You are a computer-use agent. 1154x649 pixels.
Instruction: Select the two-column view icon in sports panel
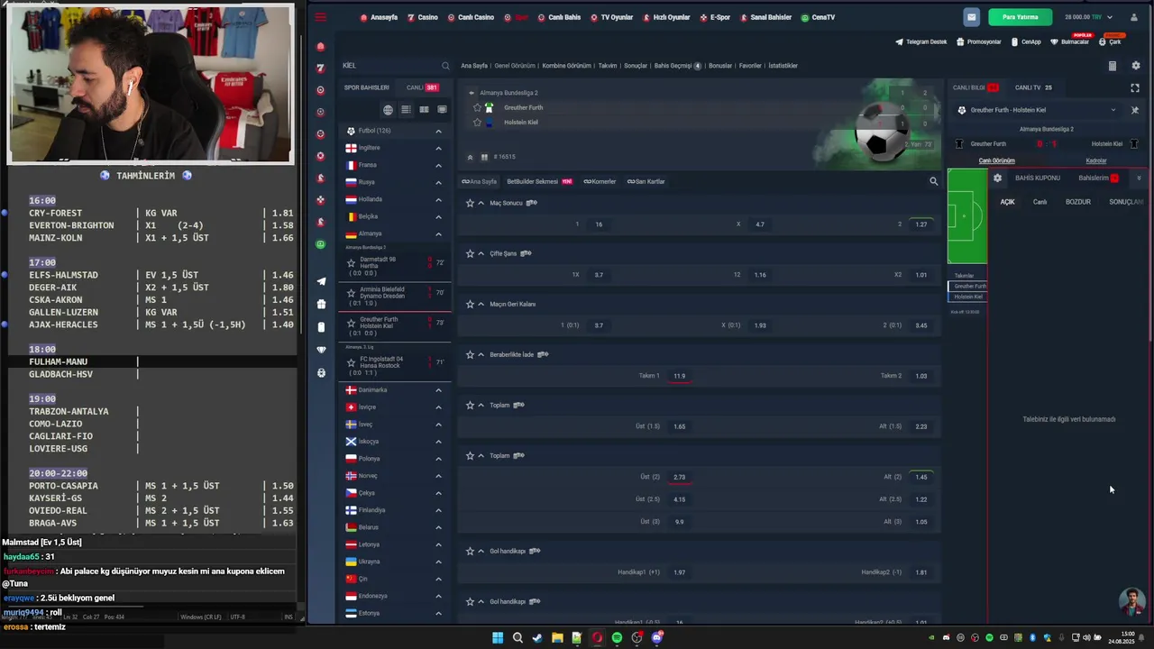coord(424,110)
